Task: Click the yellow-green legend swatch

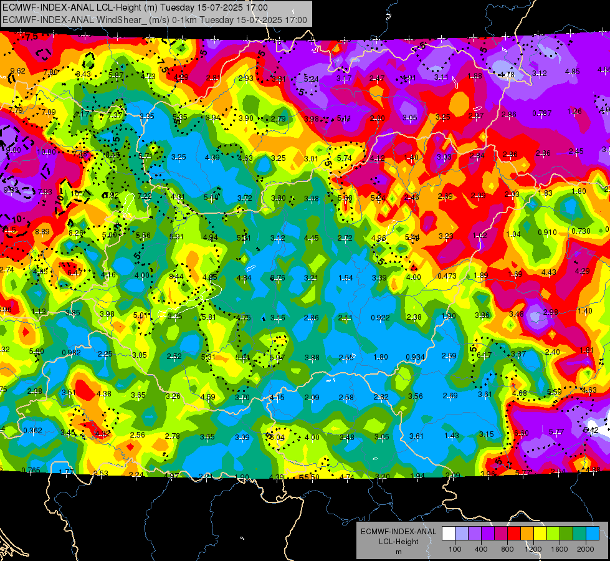Action: click(x=553, y=534)
